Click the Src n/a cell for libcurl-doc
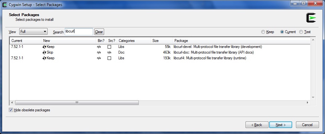The width and height of the screenshot is (325, 134). [x=109, y=53]
